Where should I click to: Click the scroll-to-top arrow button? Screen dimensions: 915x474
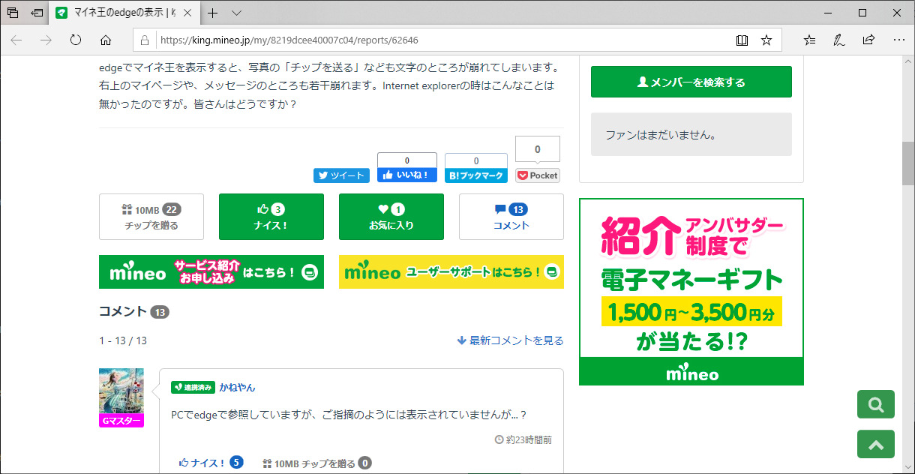point(876,444)
